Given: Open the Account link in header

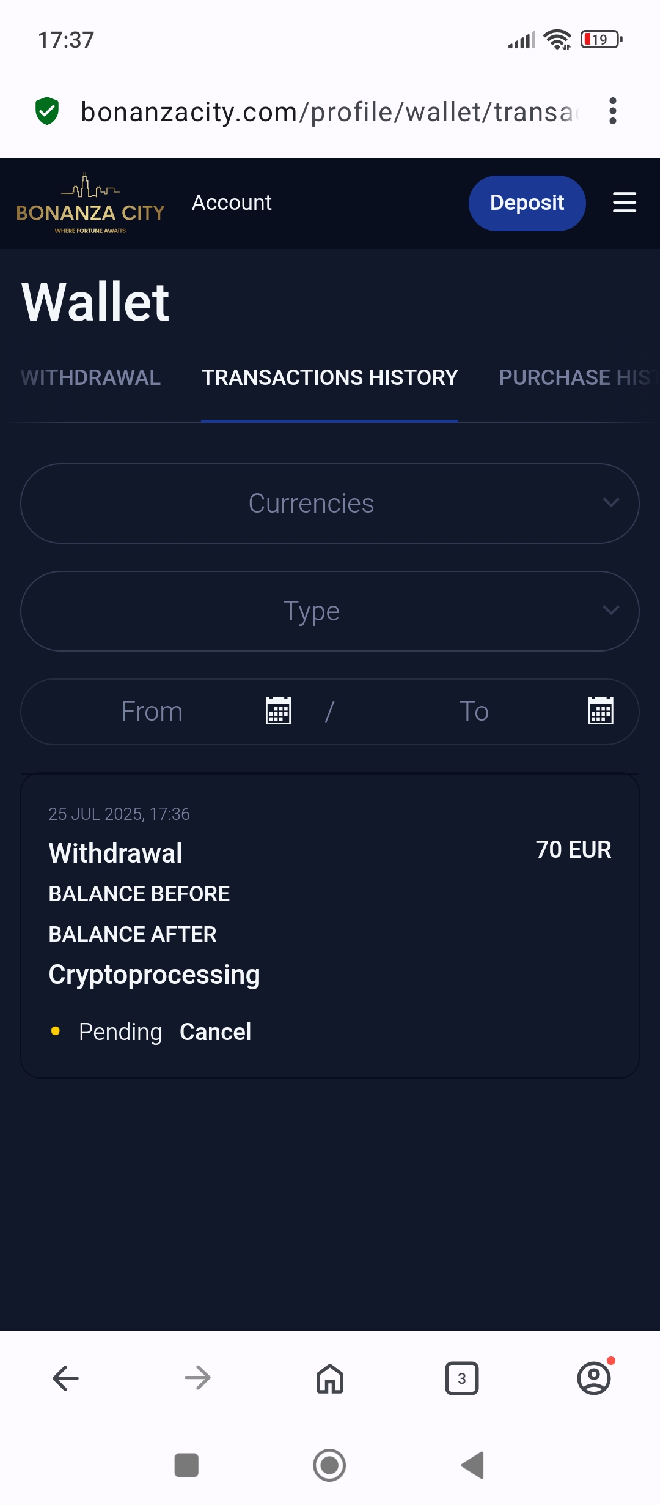Looking at the screenshot, I should [232, 203].
